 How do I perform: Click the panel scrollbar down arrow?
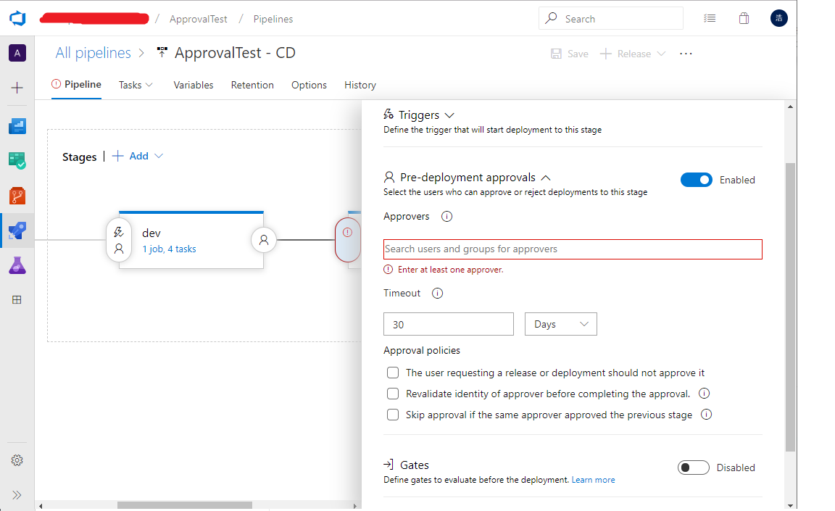pos(790,505)
